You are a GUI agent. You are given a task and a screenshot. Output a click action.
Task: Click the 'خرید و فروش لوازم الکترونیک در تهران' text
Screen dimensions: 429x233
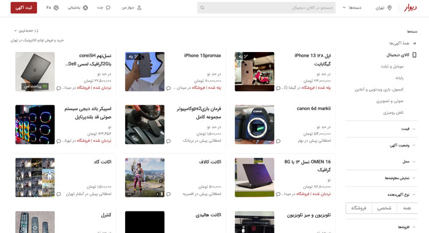pyautogui.click(x=37, y=40)
